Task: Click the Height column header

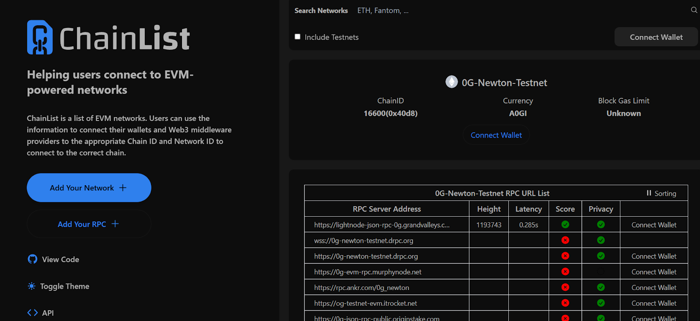Action: click(x=489, y=209)
